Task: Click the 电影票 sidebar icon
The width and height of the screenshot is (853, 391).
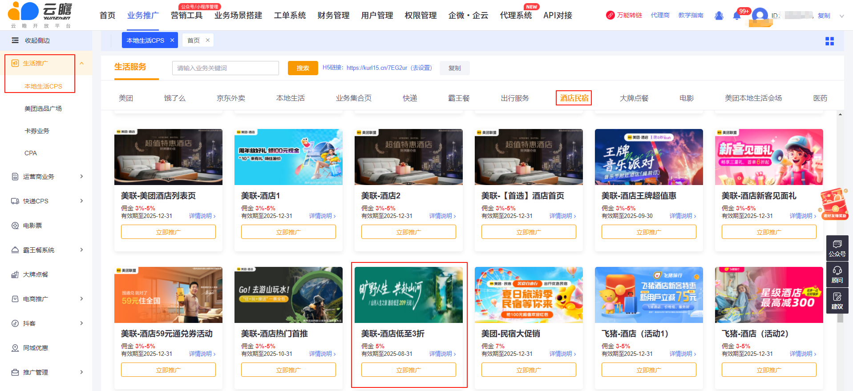Action: (x=15, y=226)
